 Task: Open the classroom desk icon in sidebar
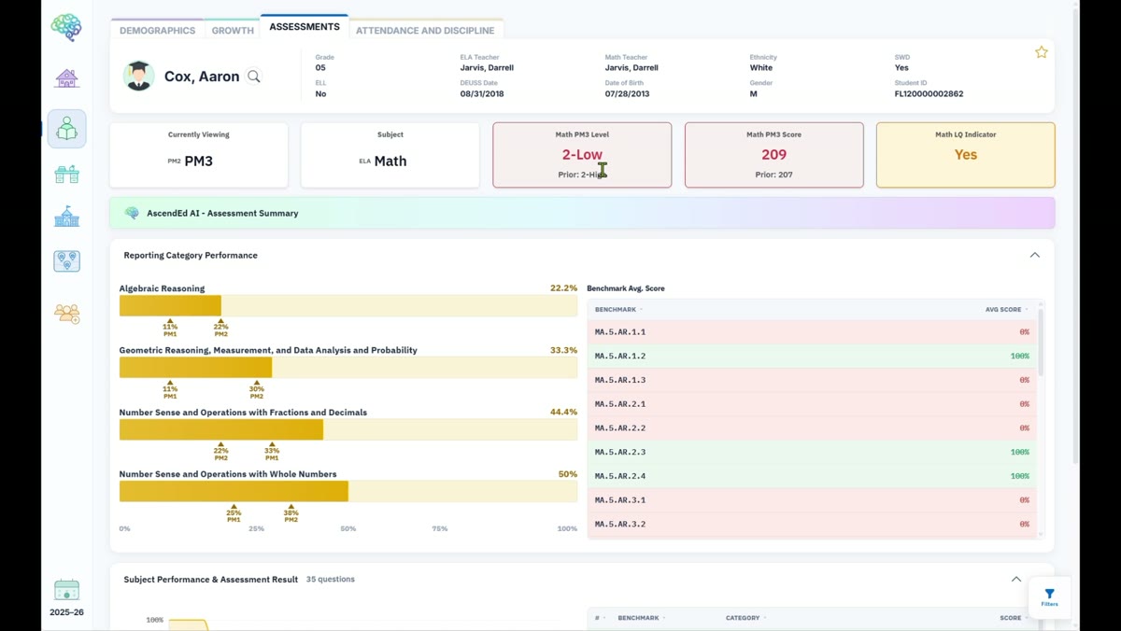(66, 174)
